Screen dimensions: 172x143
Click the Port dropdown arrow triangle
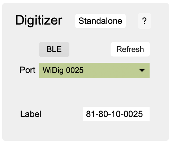point(142,70)
